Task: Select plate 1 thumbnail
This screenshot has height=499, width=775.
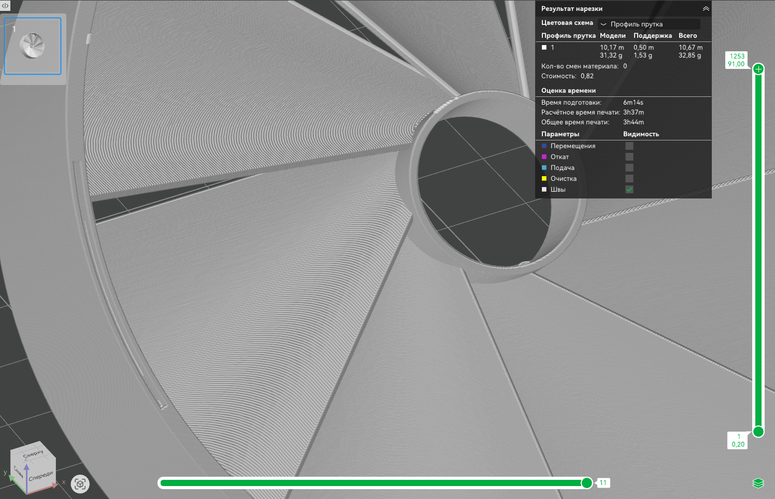Action: click(33, 46)
